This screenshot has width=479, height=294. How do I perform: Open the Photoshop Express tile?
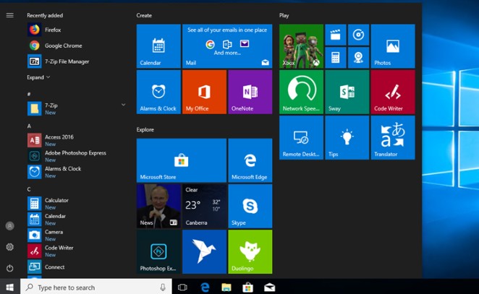158,252
